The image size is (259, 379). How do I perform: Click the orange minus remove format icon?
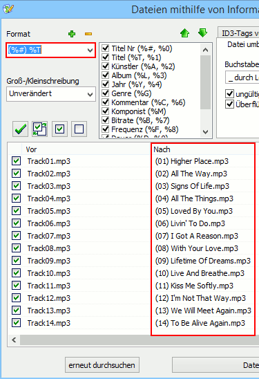[88, 34]
